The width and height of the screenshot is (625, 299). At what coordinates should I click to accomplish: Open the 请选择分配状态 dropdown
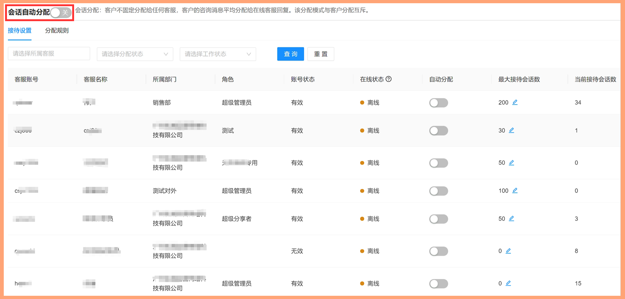click(135, 54)
